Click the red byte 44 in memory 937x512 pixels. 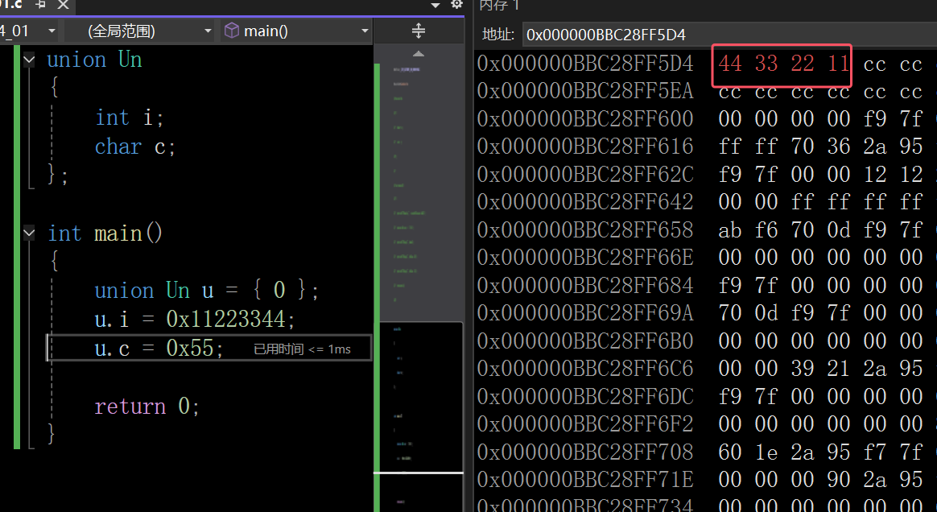(x=730, y=64)
